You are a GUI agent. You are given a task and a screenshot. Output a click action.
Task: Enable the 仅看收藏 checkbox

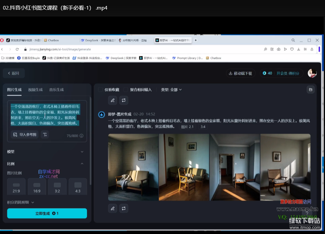coord(100,90)
